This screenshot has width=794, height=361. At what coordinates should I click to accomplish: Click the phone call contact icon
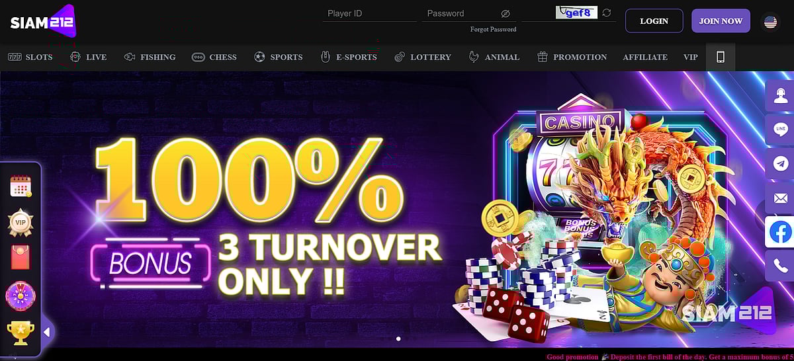tap(780, 266)
